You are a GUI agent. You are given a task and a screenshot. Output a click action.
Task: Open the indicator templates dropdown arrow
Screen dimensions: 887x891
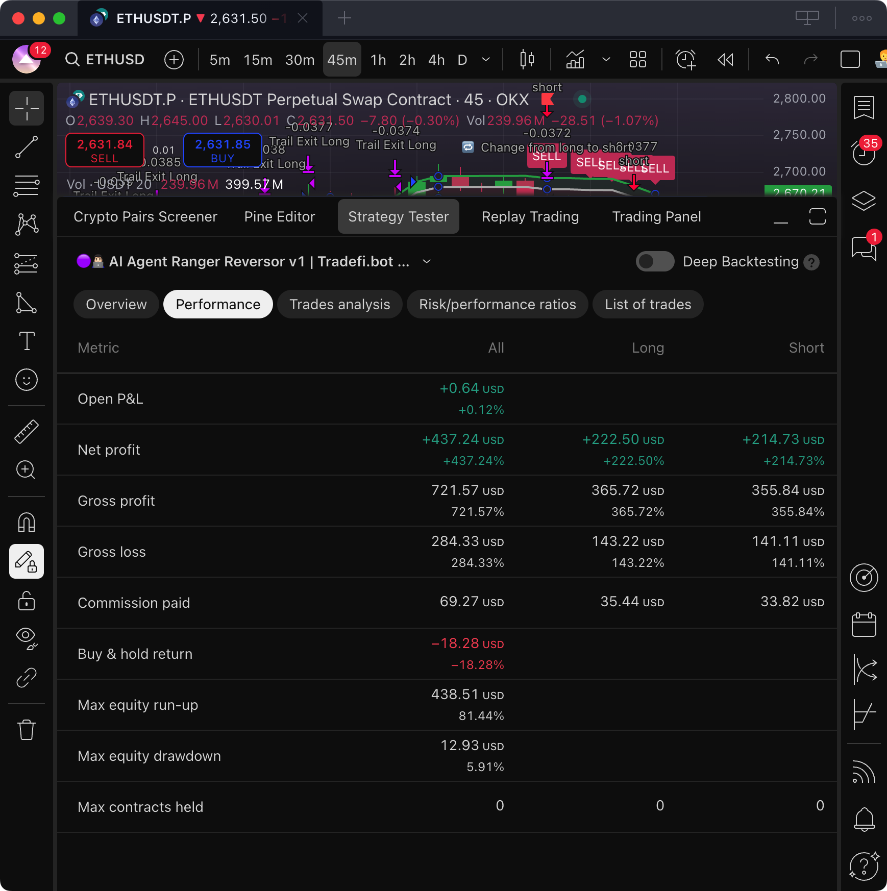(x=606, y=60)
